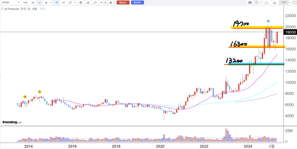
Task: Undo the last chart action
Action: coord(102,2)
